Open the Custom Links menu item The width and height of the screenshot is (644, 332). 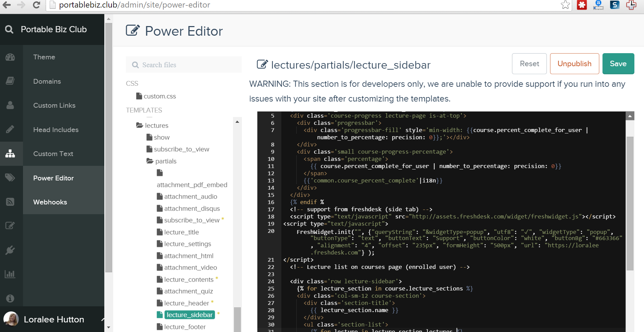(x=54, y=105)
